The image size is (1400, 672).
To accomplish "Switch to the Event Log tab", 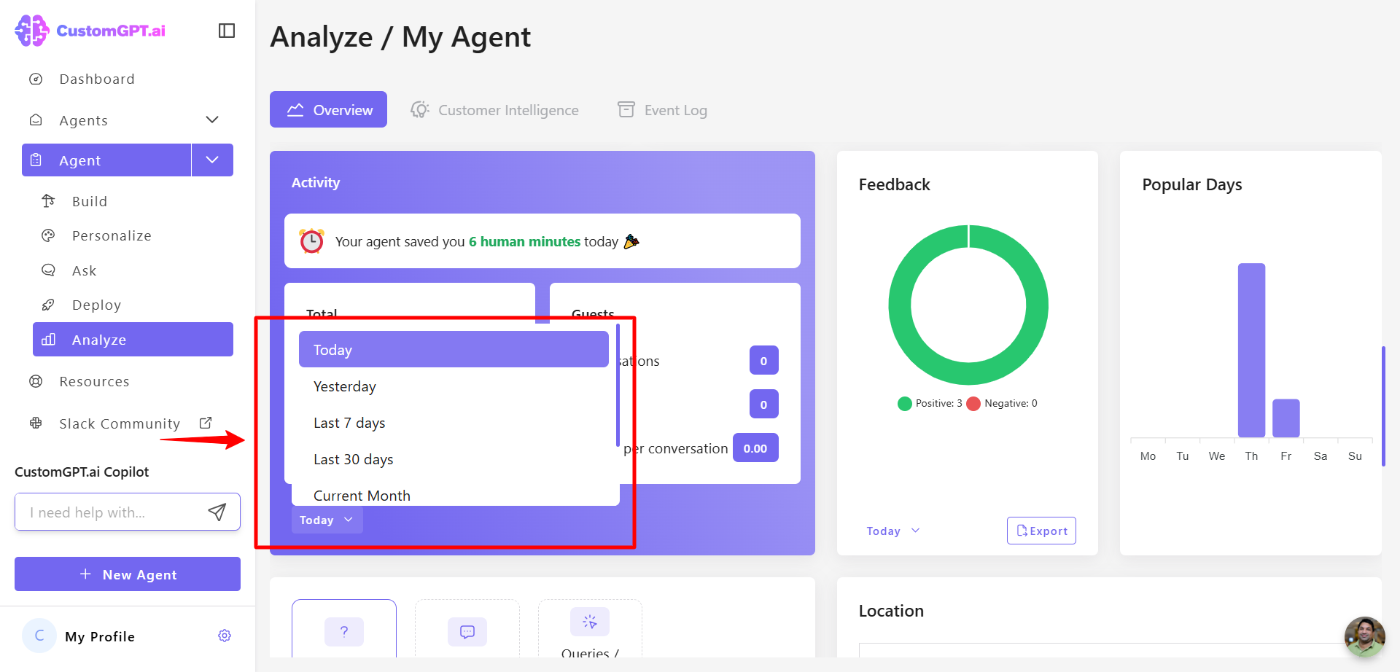I will click(662, 110).
